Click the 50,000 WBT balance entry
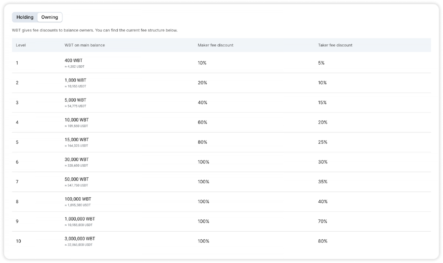 click(x=76, y=179)
